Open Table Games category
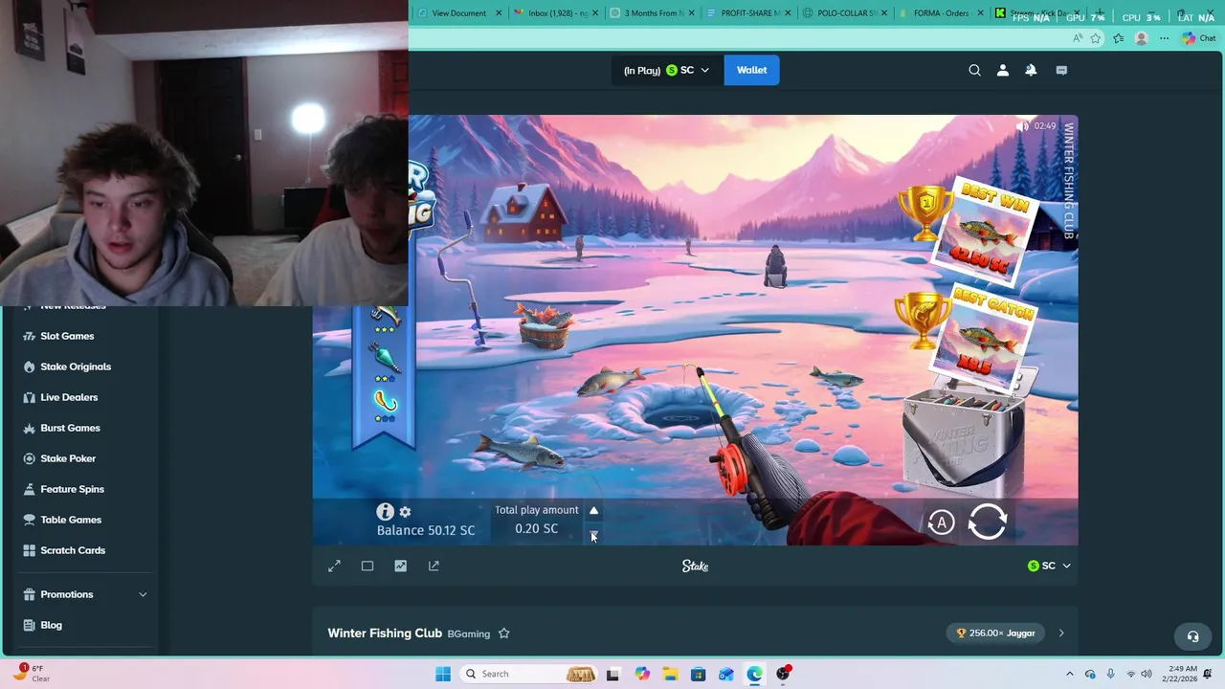The image size is (1225, 689). click(x=71, y=520)
